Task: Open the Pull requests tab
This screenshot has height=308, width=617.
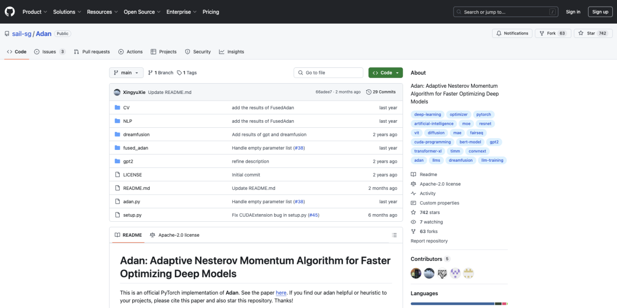Action: pyautogui.click(x=92, y=52)
